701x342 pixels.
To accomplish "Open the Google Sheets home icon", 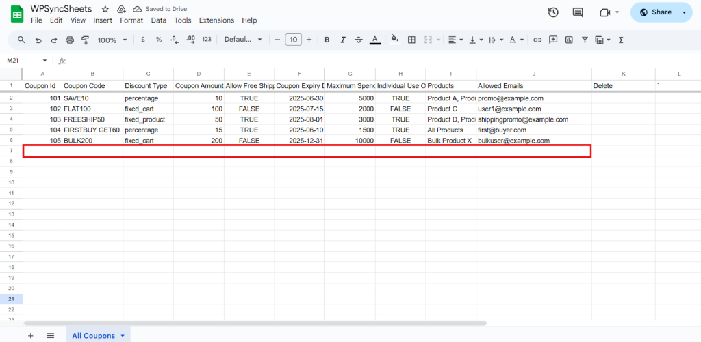I will click(x=17, y=14).
